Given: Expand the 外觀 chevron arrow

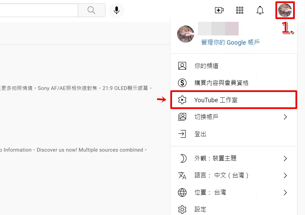Looking at the screenshot, I should tap(285, 158).
